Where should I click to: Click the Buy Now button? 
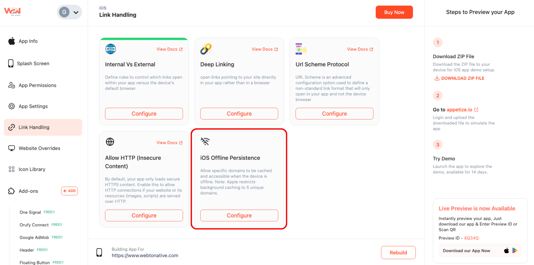point(394,12)
